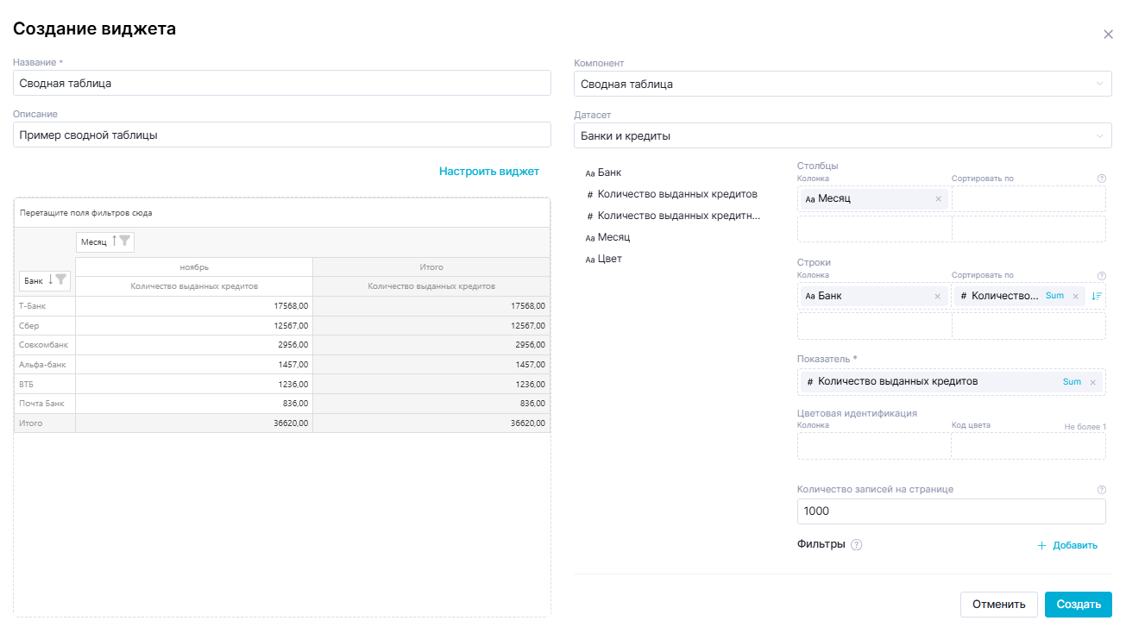Click the Настроить виджет link
Screen dimensions: 1126x627
coord(488,172)
